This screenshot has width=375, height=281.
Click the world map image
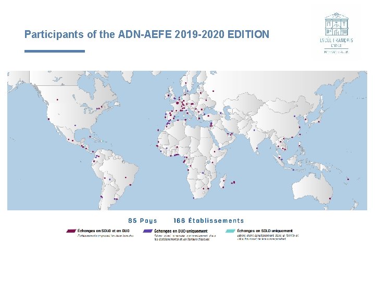point(187,140)
